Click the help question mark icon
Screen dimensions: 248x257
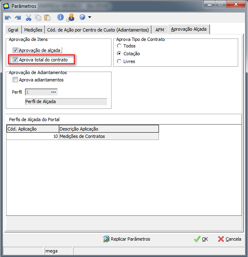(82, 18)
